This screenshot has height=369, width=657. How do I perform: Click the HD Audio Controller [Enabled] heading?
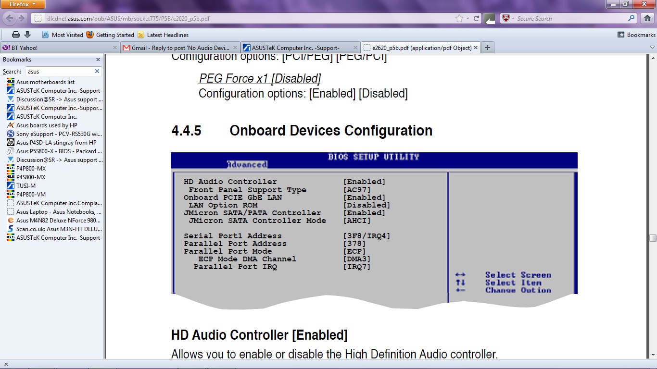pyautogui.click(x=259, y=335)
